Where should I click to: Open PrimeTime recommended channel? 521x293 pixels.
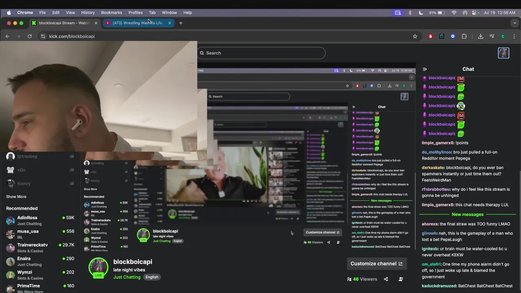[40, 288]
